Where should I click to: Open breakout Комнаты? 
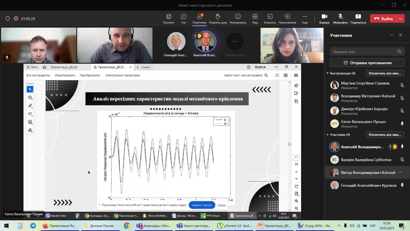point(270,19)
